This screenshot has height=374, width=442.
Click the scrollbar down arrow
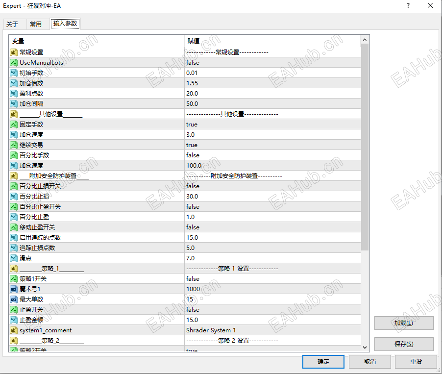[x=365, y=348]
